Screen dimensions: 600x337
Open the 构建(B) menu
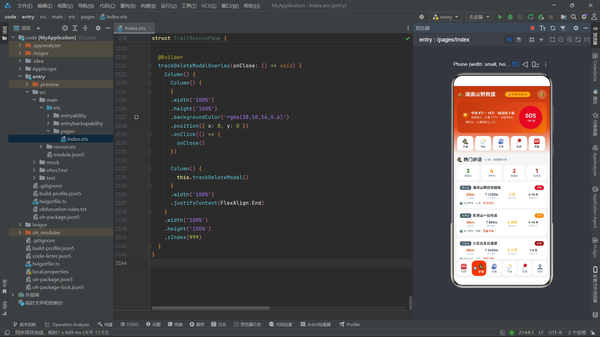click(x=148, y=6)
